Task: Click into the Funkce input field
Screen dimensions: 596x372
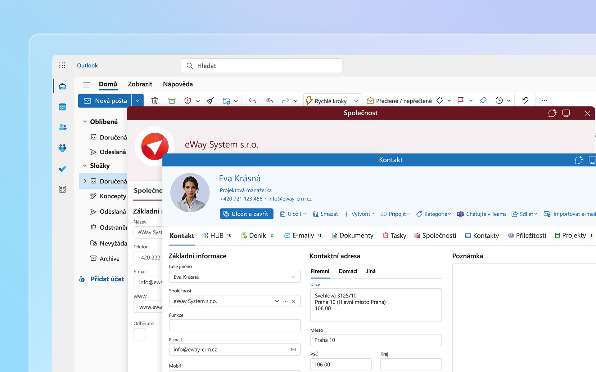Action: 235,325
